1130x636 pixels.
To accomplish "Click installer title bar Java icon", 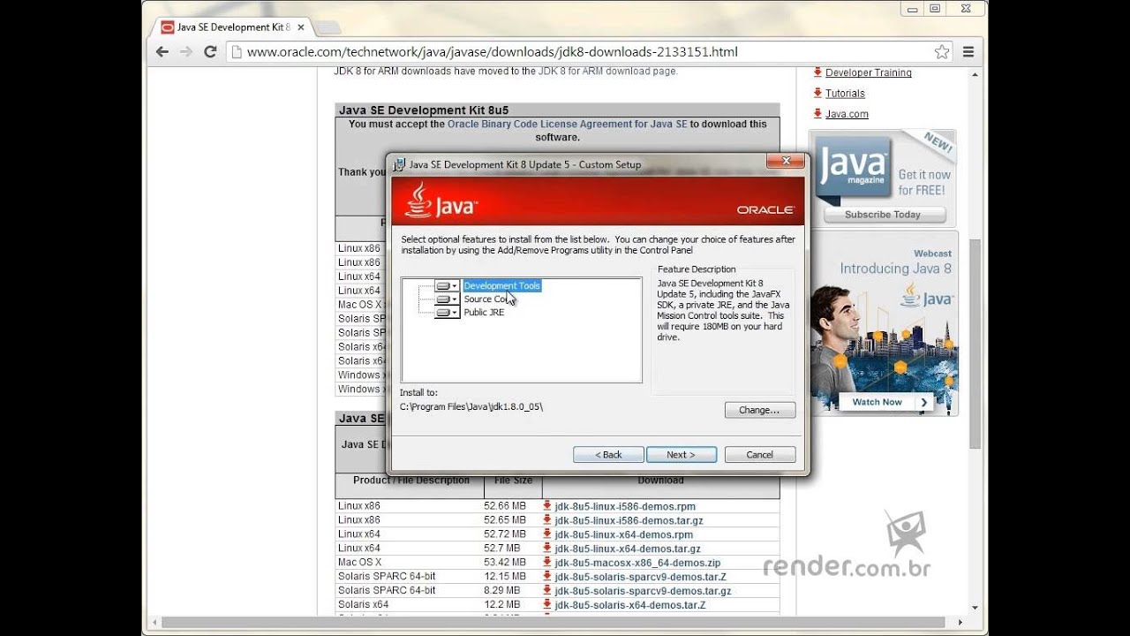I will (x=399, y=164).
